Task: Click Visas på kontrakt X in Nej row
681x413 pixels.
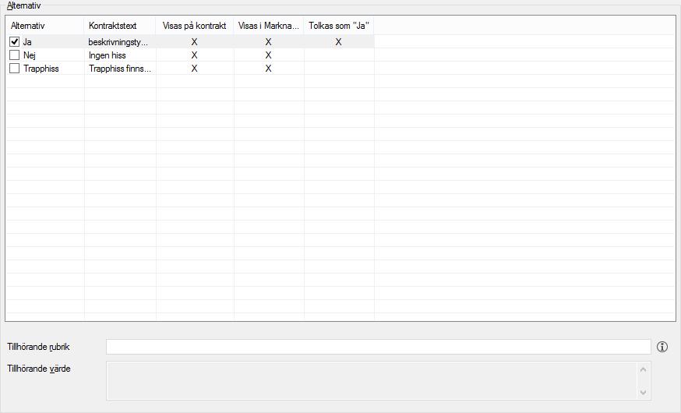Action: tap(194, 55)
